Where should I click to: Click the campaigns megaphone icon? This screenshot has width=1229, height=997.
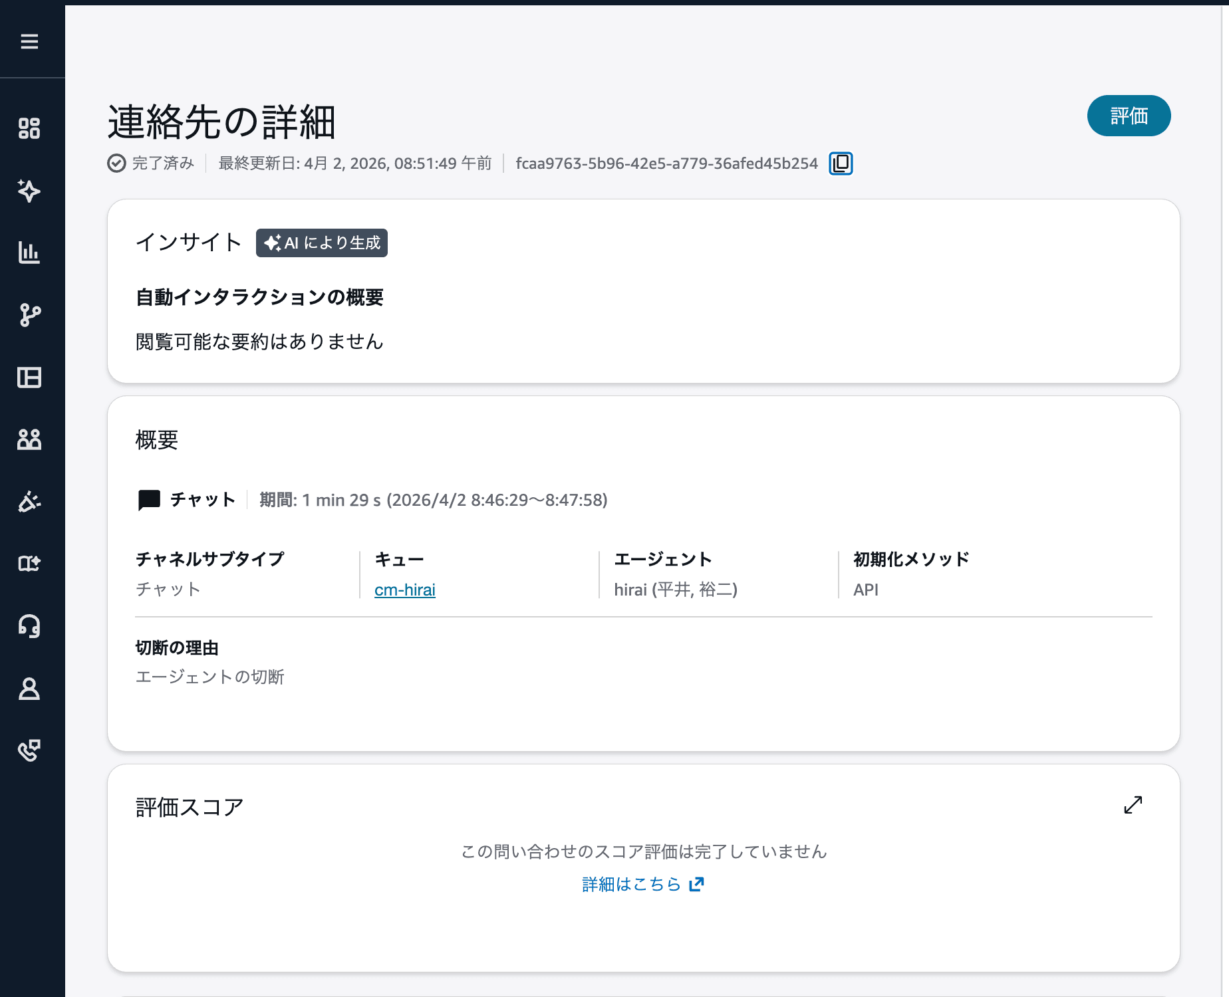[x=30, y=501]
